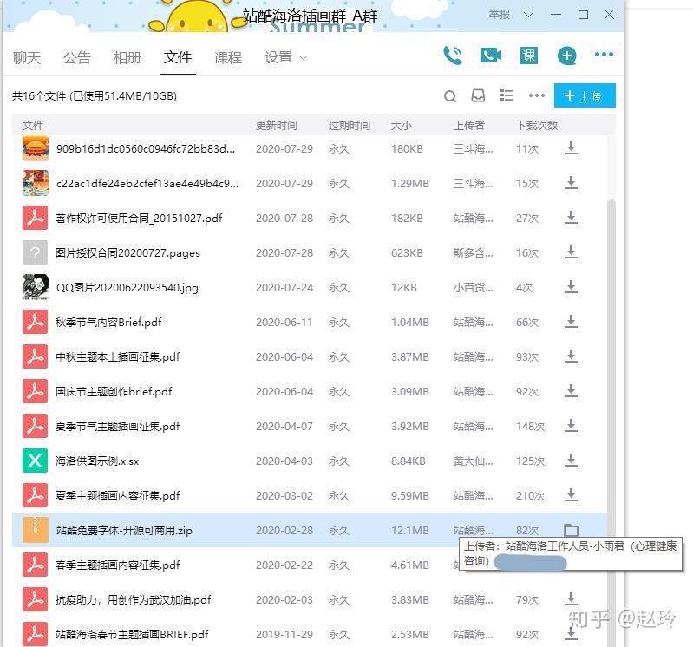This screenshot has width=693, height=647.
Task: Download 中秋主题本土插画征集.pdf
Action: (571, 356)
